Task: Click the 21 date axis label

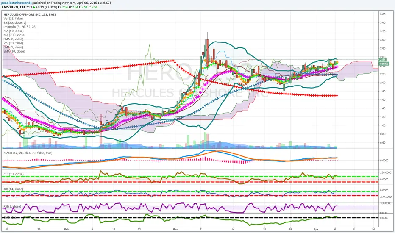Action: pyautogui.click(x=264, y=230)
